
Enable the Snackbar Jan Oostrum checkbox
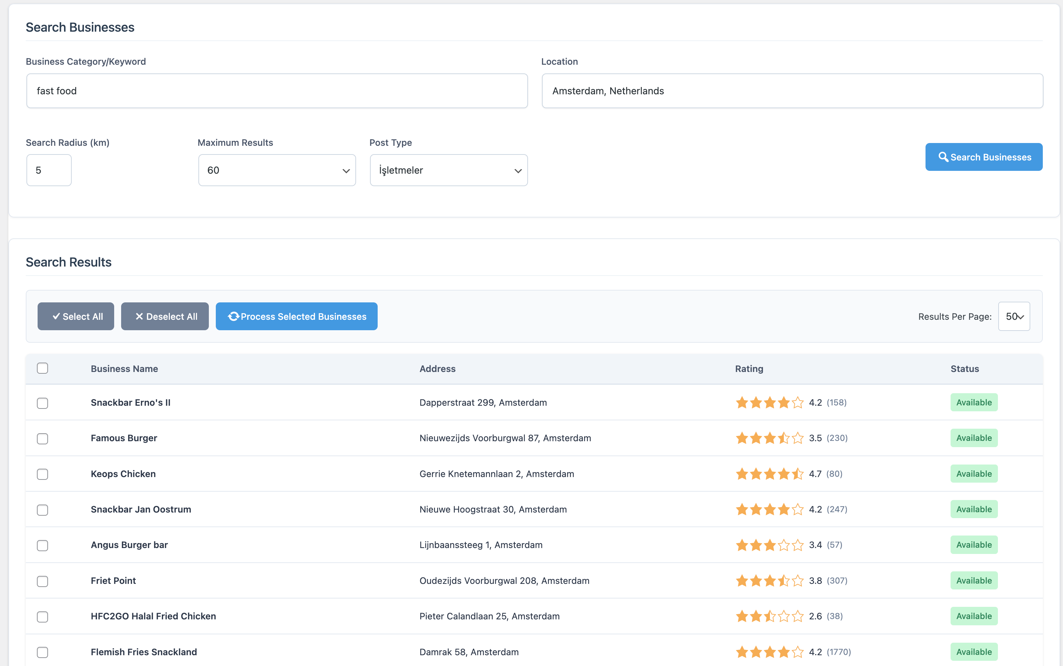pyautogui.click(x=42, y=510)
